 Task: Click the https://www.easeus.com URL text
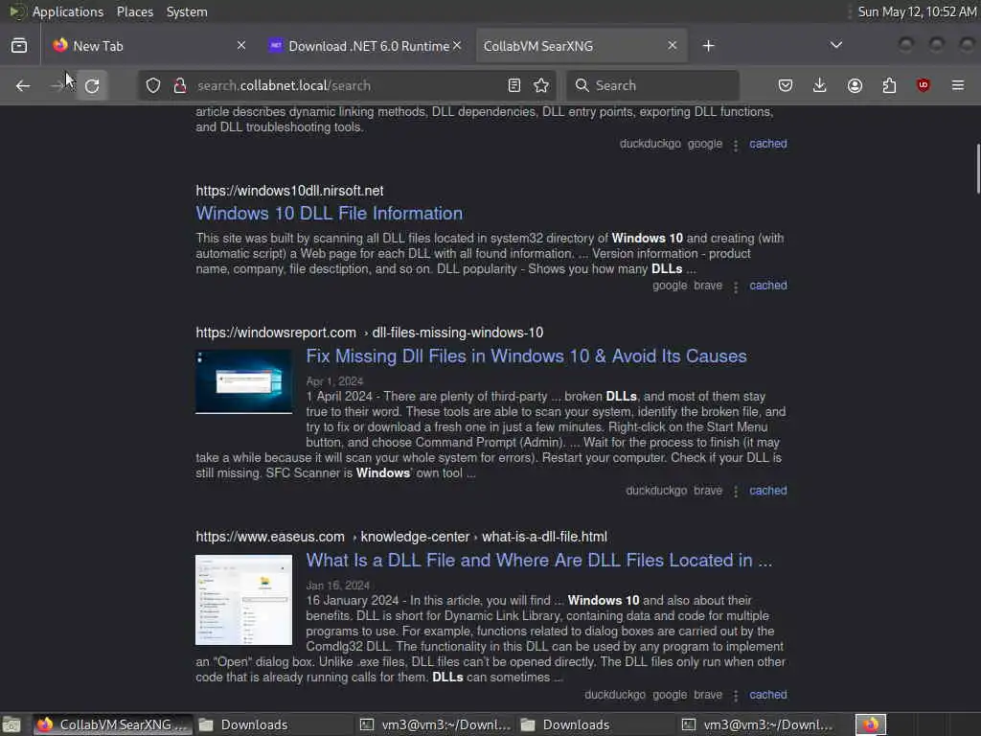[270, 537]
